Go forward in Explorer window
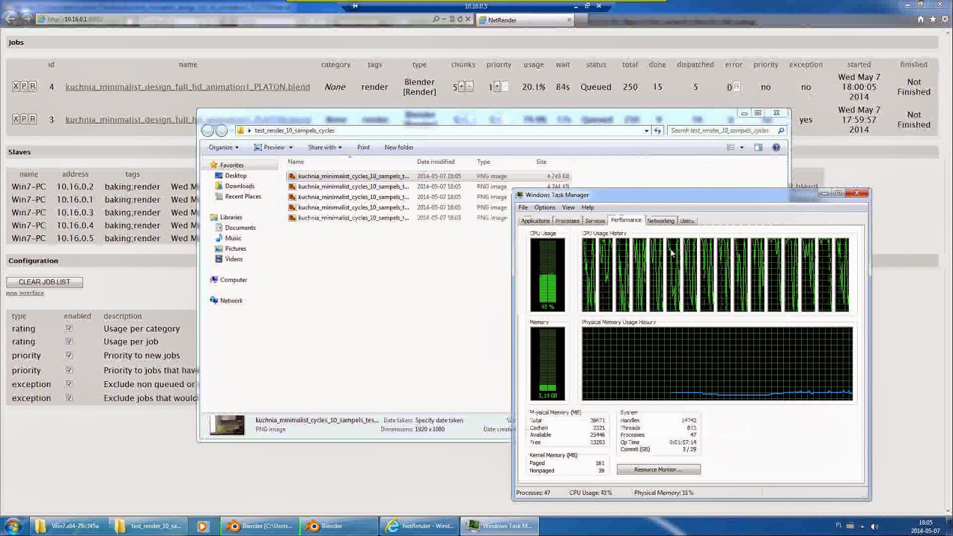This screenshot has height=536, width=953. click(x=222, y=130)
